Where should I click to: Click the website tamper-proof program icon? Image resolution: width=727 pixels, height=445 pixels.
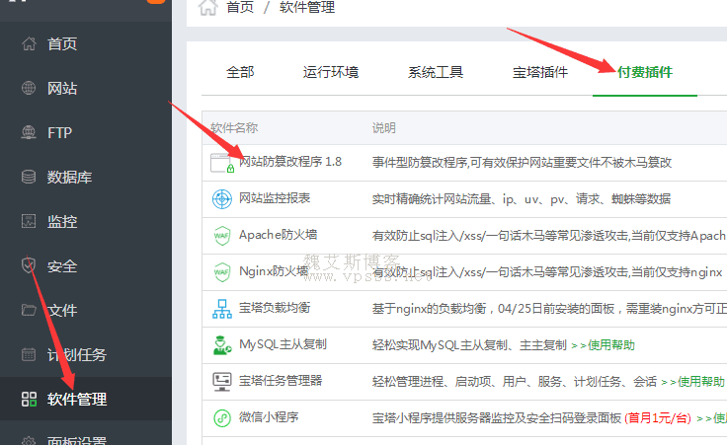coord(221,162)
